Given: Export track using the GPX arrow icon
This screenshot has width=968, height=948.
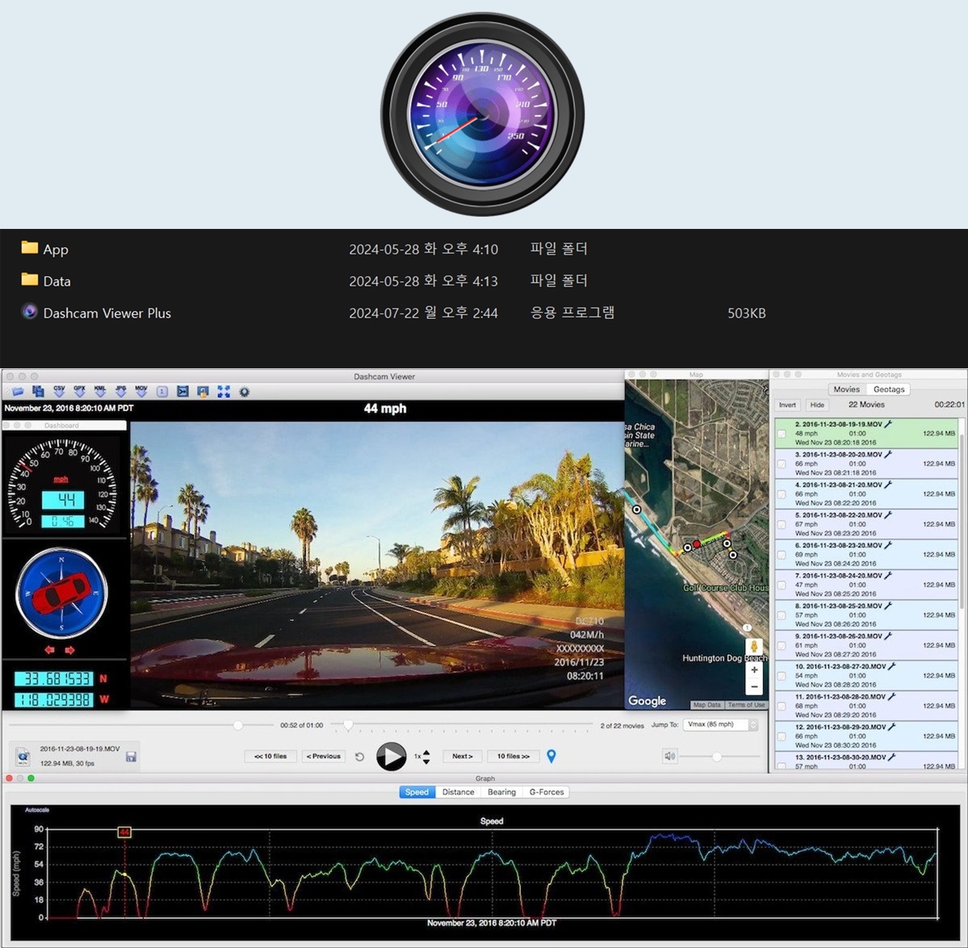Looking at the screenshot, I should [x=79, y=391].
